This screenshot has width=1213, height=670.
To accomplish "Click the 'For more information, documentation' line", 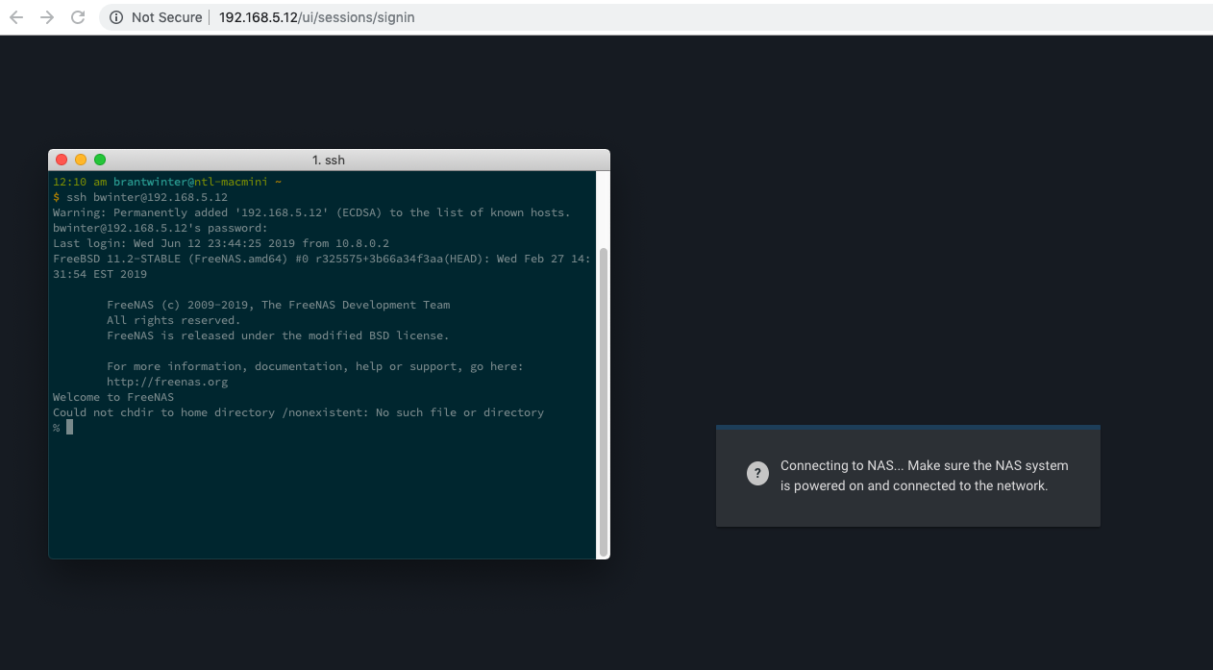I will point(314,366).
